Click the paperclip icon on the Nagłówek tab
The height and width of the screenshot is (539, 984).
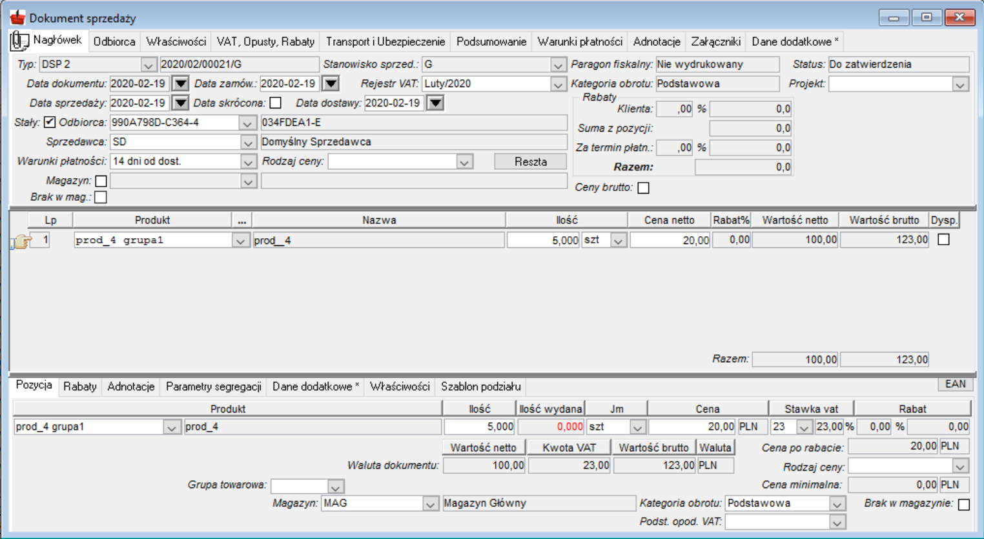(x=19, y=41)
